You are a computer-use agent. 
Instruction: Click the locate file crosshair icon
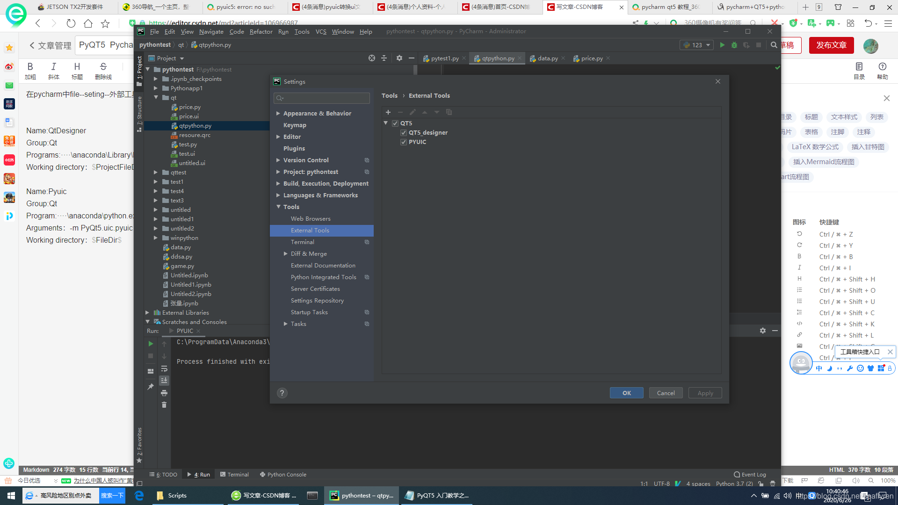click(x=372, y=58)
